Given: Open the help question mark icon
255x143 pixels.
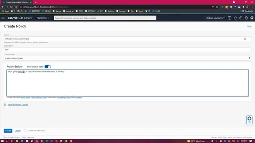Looking at the screenshot, I should [241, 18].
